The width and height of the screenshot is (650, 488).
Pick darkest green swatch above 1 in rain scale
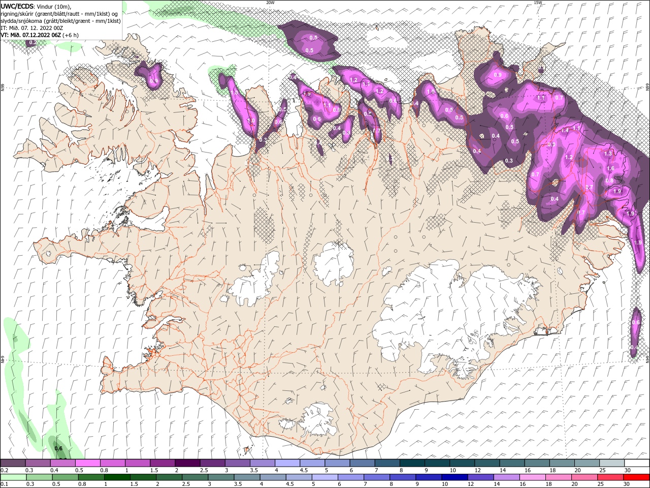coord(118,477)
